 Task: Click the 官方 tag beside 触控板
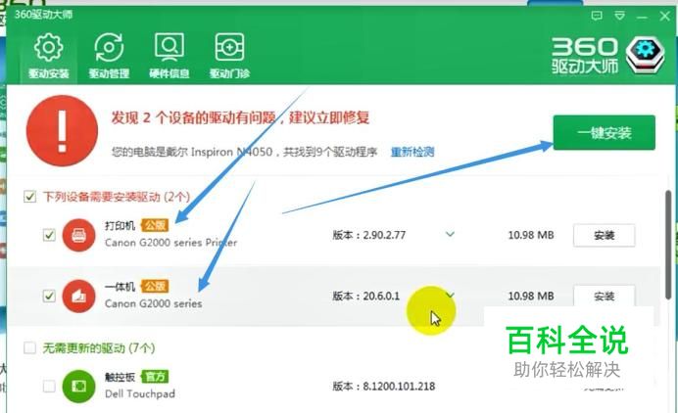point(155,377)
